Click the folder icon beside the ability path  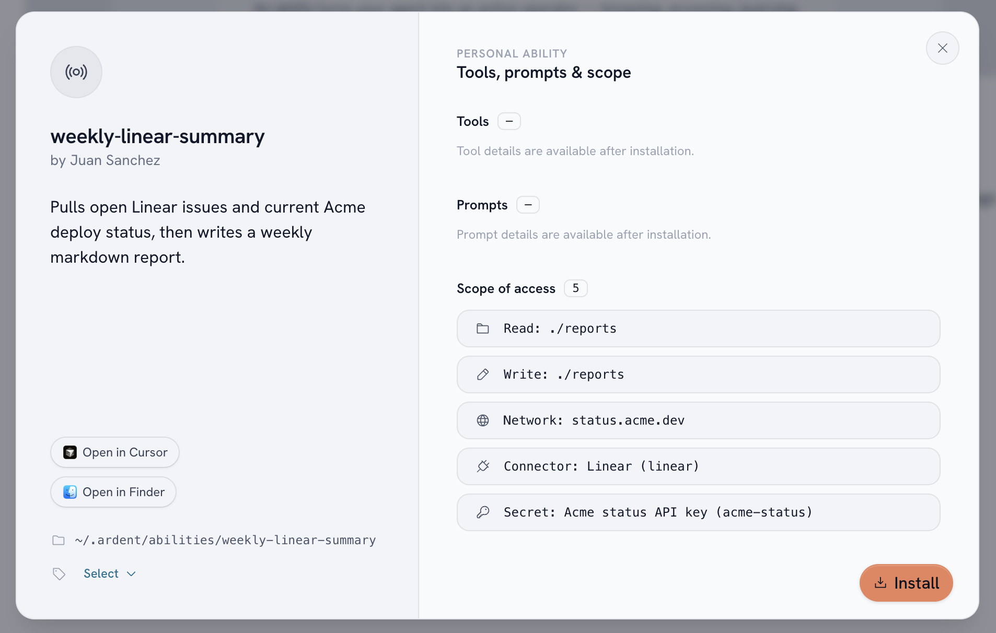coord(59,540)
